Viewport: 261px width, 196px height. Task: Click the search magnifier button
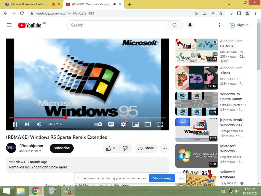[175, 25]
